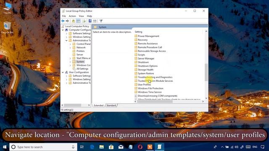This screenshot has width=269, height=151.
Task: Show hidden tray icons chevron
Action: point(222,147)
